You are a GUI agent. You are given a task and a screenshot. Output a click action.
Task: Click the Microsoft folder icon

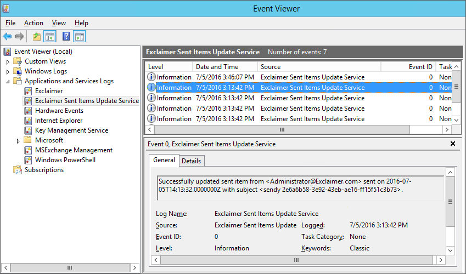pyautogui.click(x=27, y=140)
